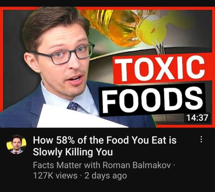Screen dimensions: 215x192
Task: Open the Facts Matter channel avatar
Action: [x=16, y=144]
